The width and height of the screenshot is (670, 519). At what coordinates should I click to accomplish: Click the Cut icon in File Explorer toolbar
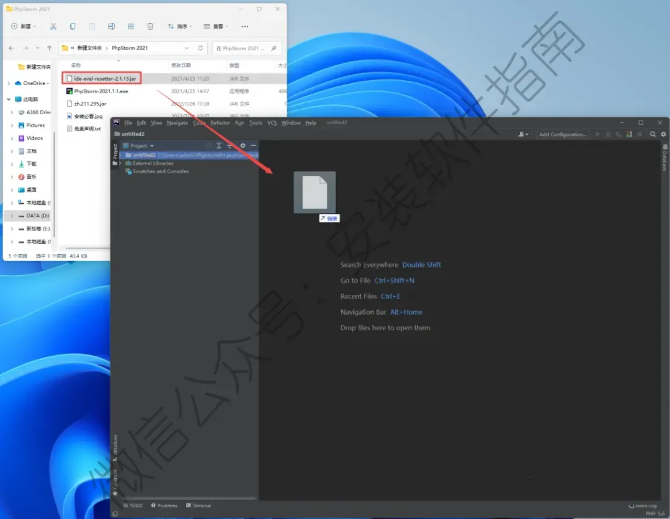coord(53,27)
